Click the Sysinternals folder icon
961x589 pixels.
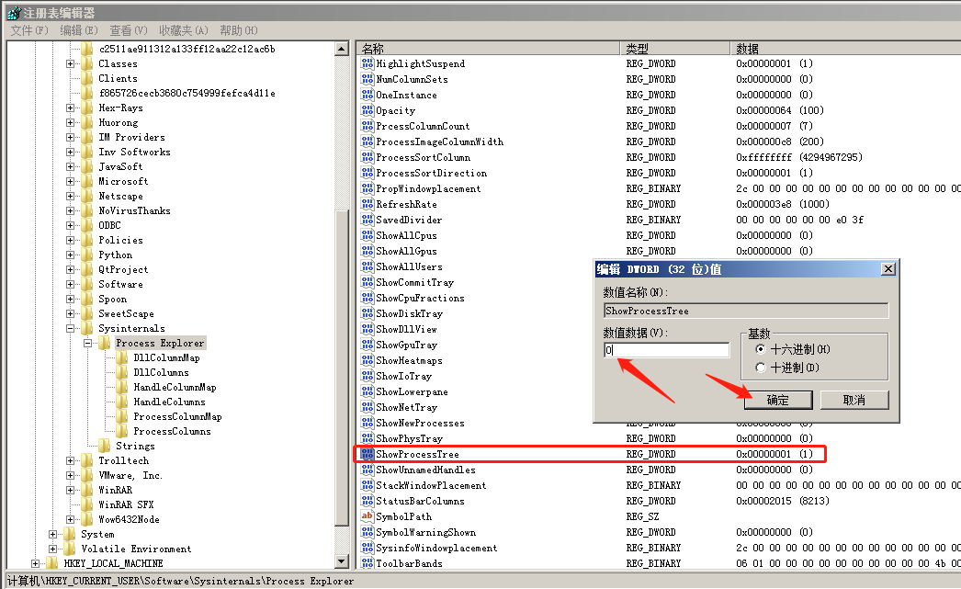click(x=87, y=328)
